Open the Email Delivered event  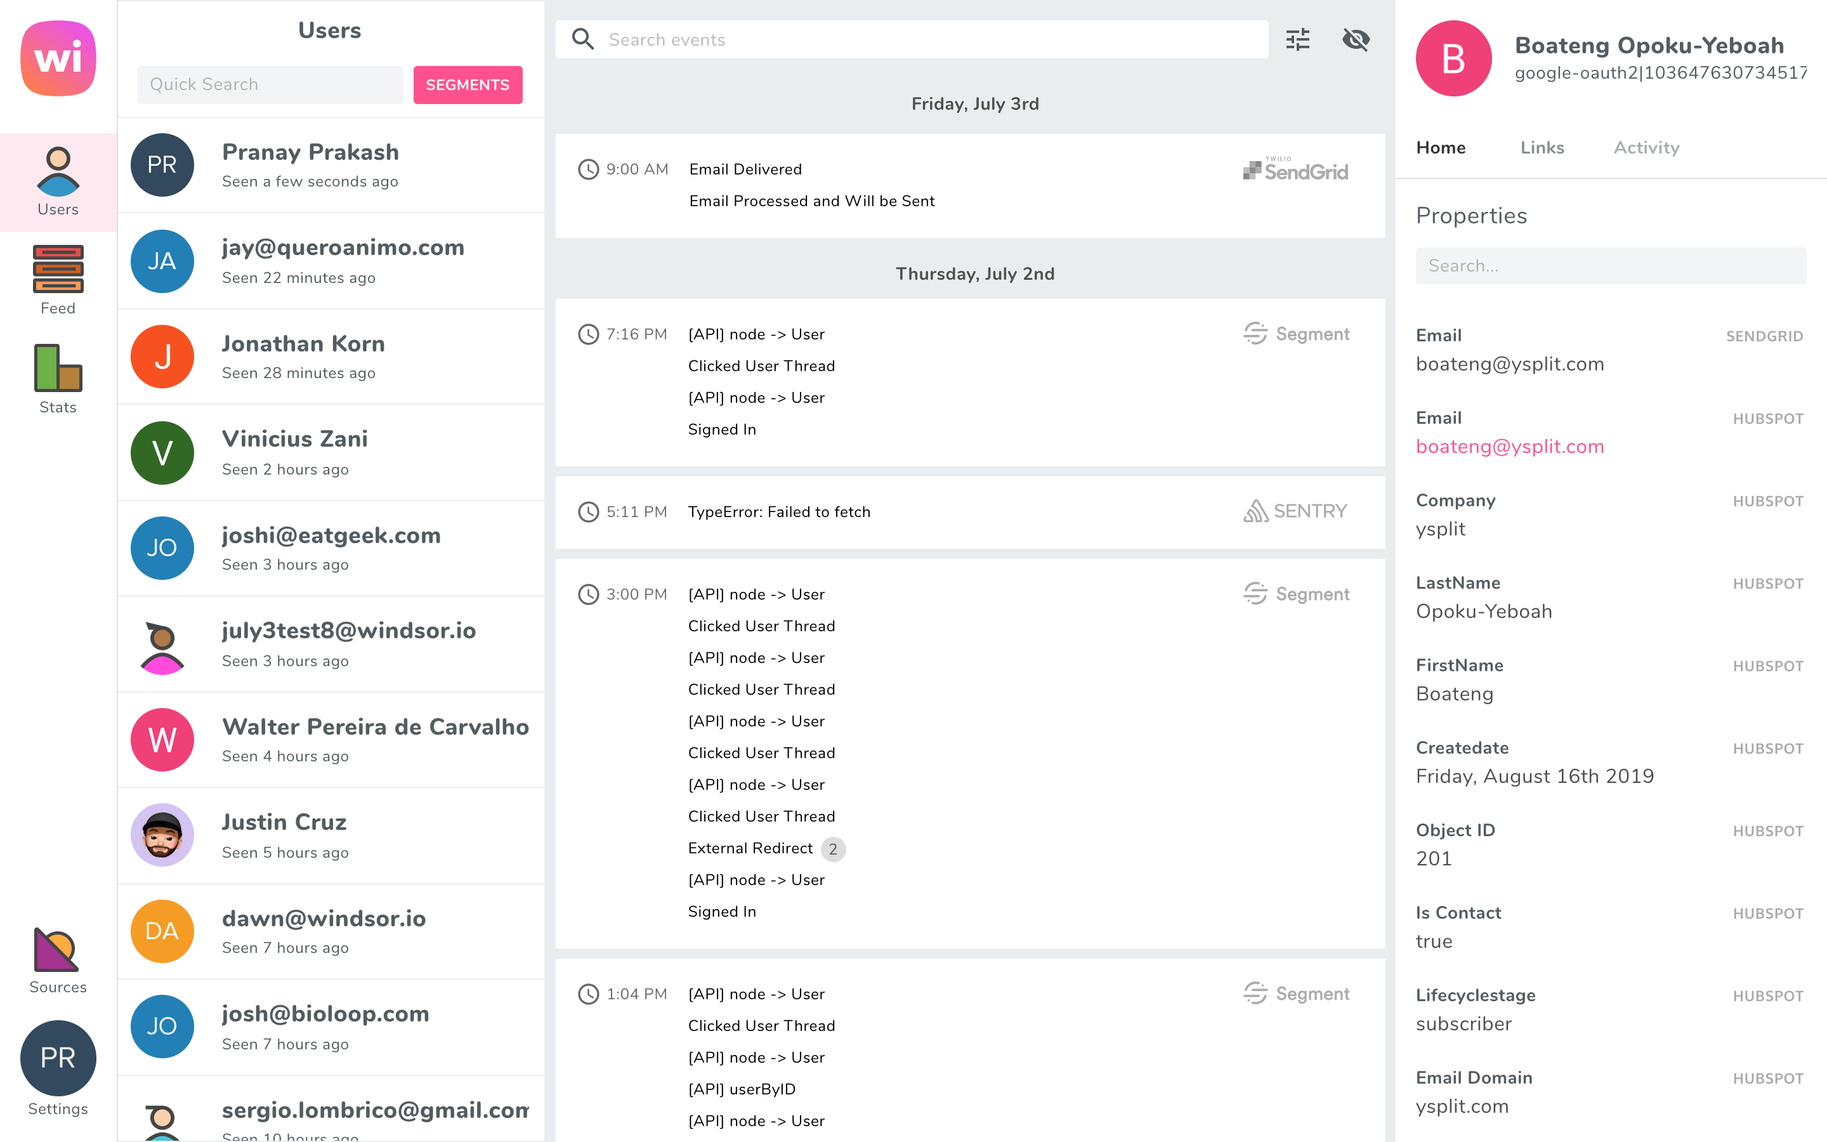click(745, 169)
